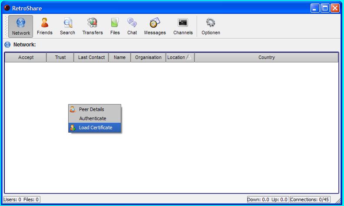Click the Connections: 0/45 status

click(x=310, y=199)
